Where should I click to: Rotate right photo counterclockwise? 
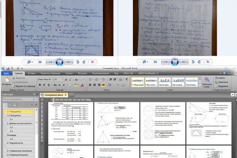(x=193, y=62)
